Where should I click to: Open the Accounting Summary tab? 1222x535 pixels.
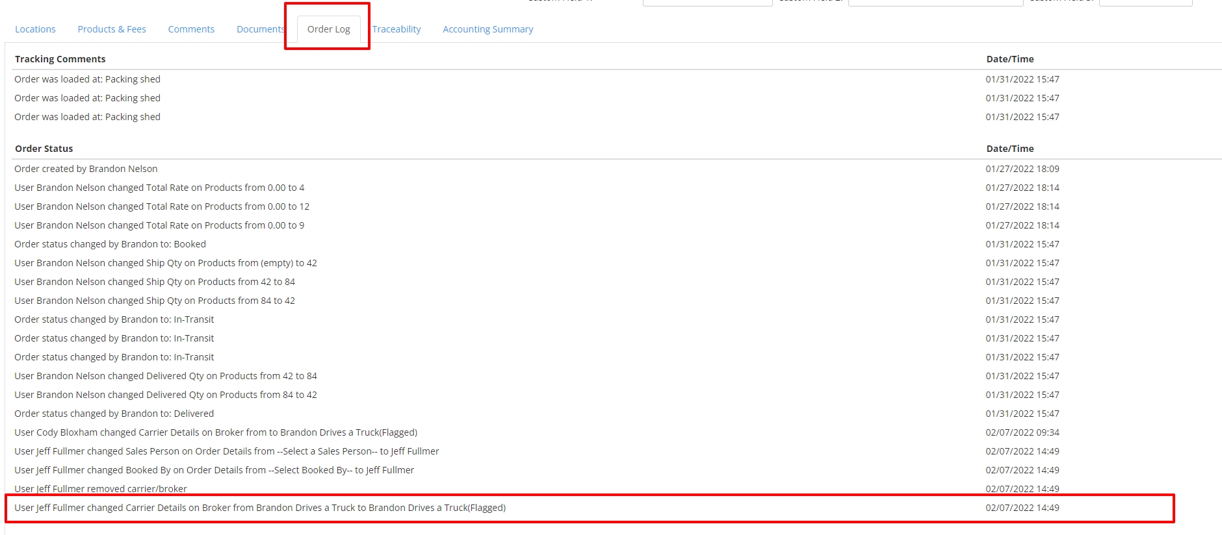tap(487, 29)
